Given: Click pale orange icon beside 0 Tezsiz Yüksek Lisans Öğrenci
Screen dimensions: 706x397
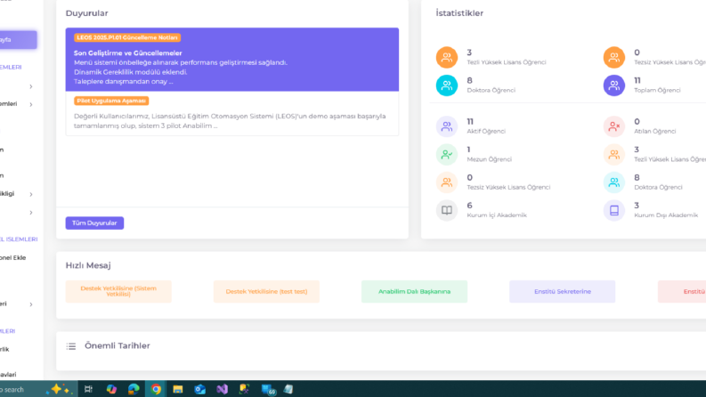Looking at the screenshot, I should tap(446, 182).
